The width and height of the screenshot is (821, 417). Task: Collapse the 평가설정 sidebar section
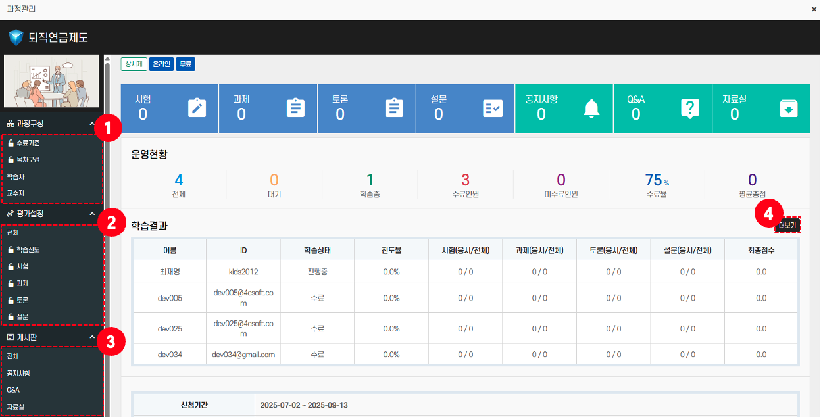click(x=91, y=214)
